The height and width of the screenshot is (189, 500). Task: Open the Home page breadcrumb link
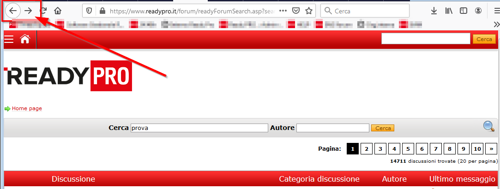[x=27, y=108]
